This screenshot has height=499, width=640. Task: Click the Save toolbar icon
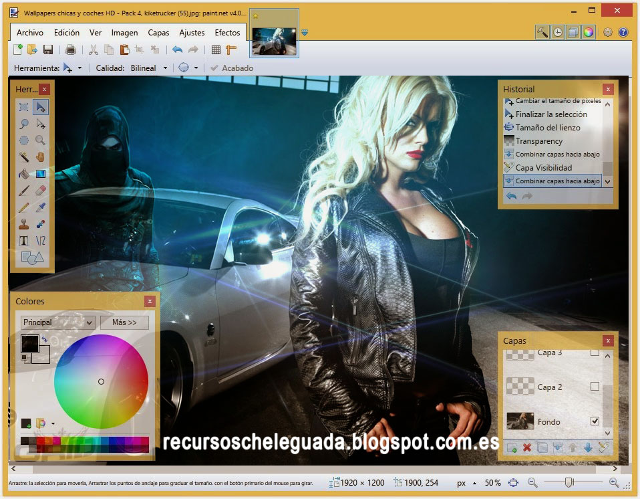[47, 50]
